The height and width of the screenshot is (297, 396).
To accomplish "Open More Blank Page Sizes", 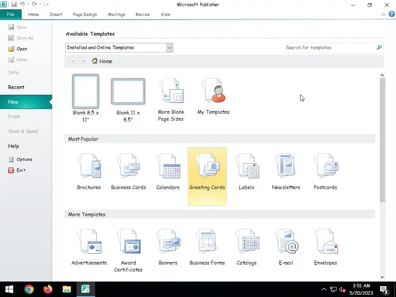I will [x=171, y=100].
